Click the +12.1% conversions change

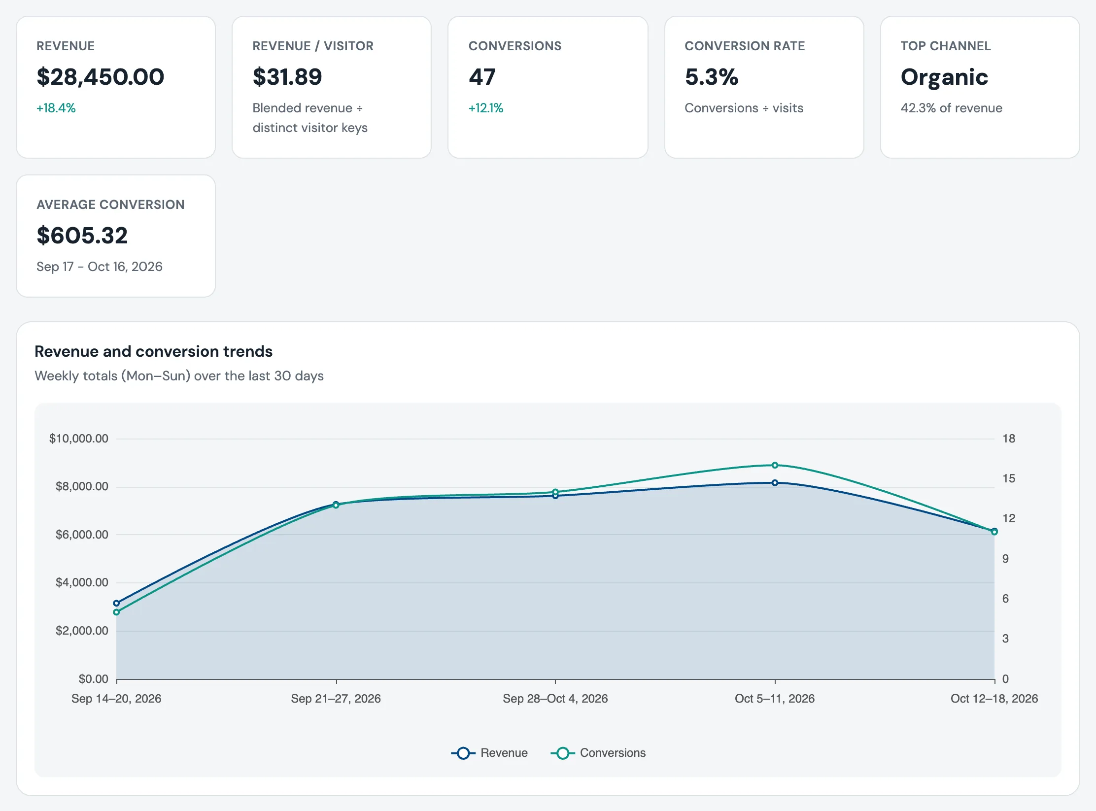tap(486, 108)
